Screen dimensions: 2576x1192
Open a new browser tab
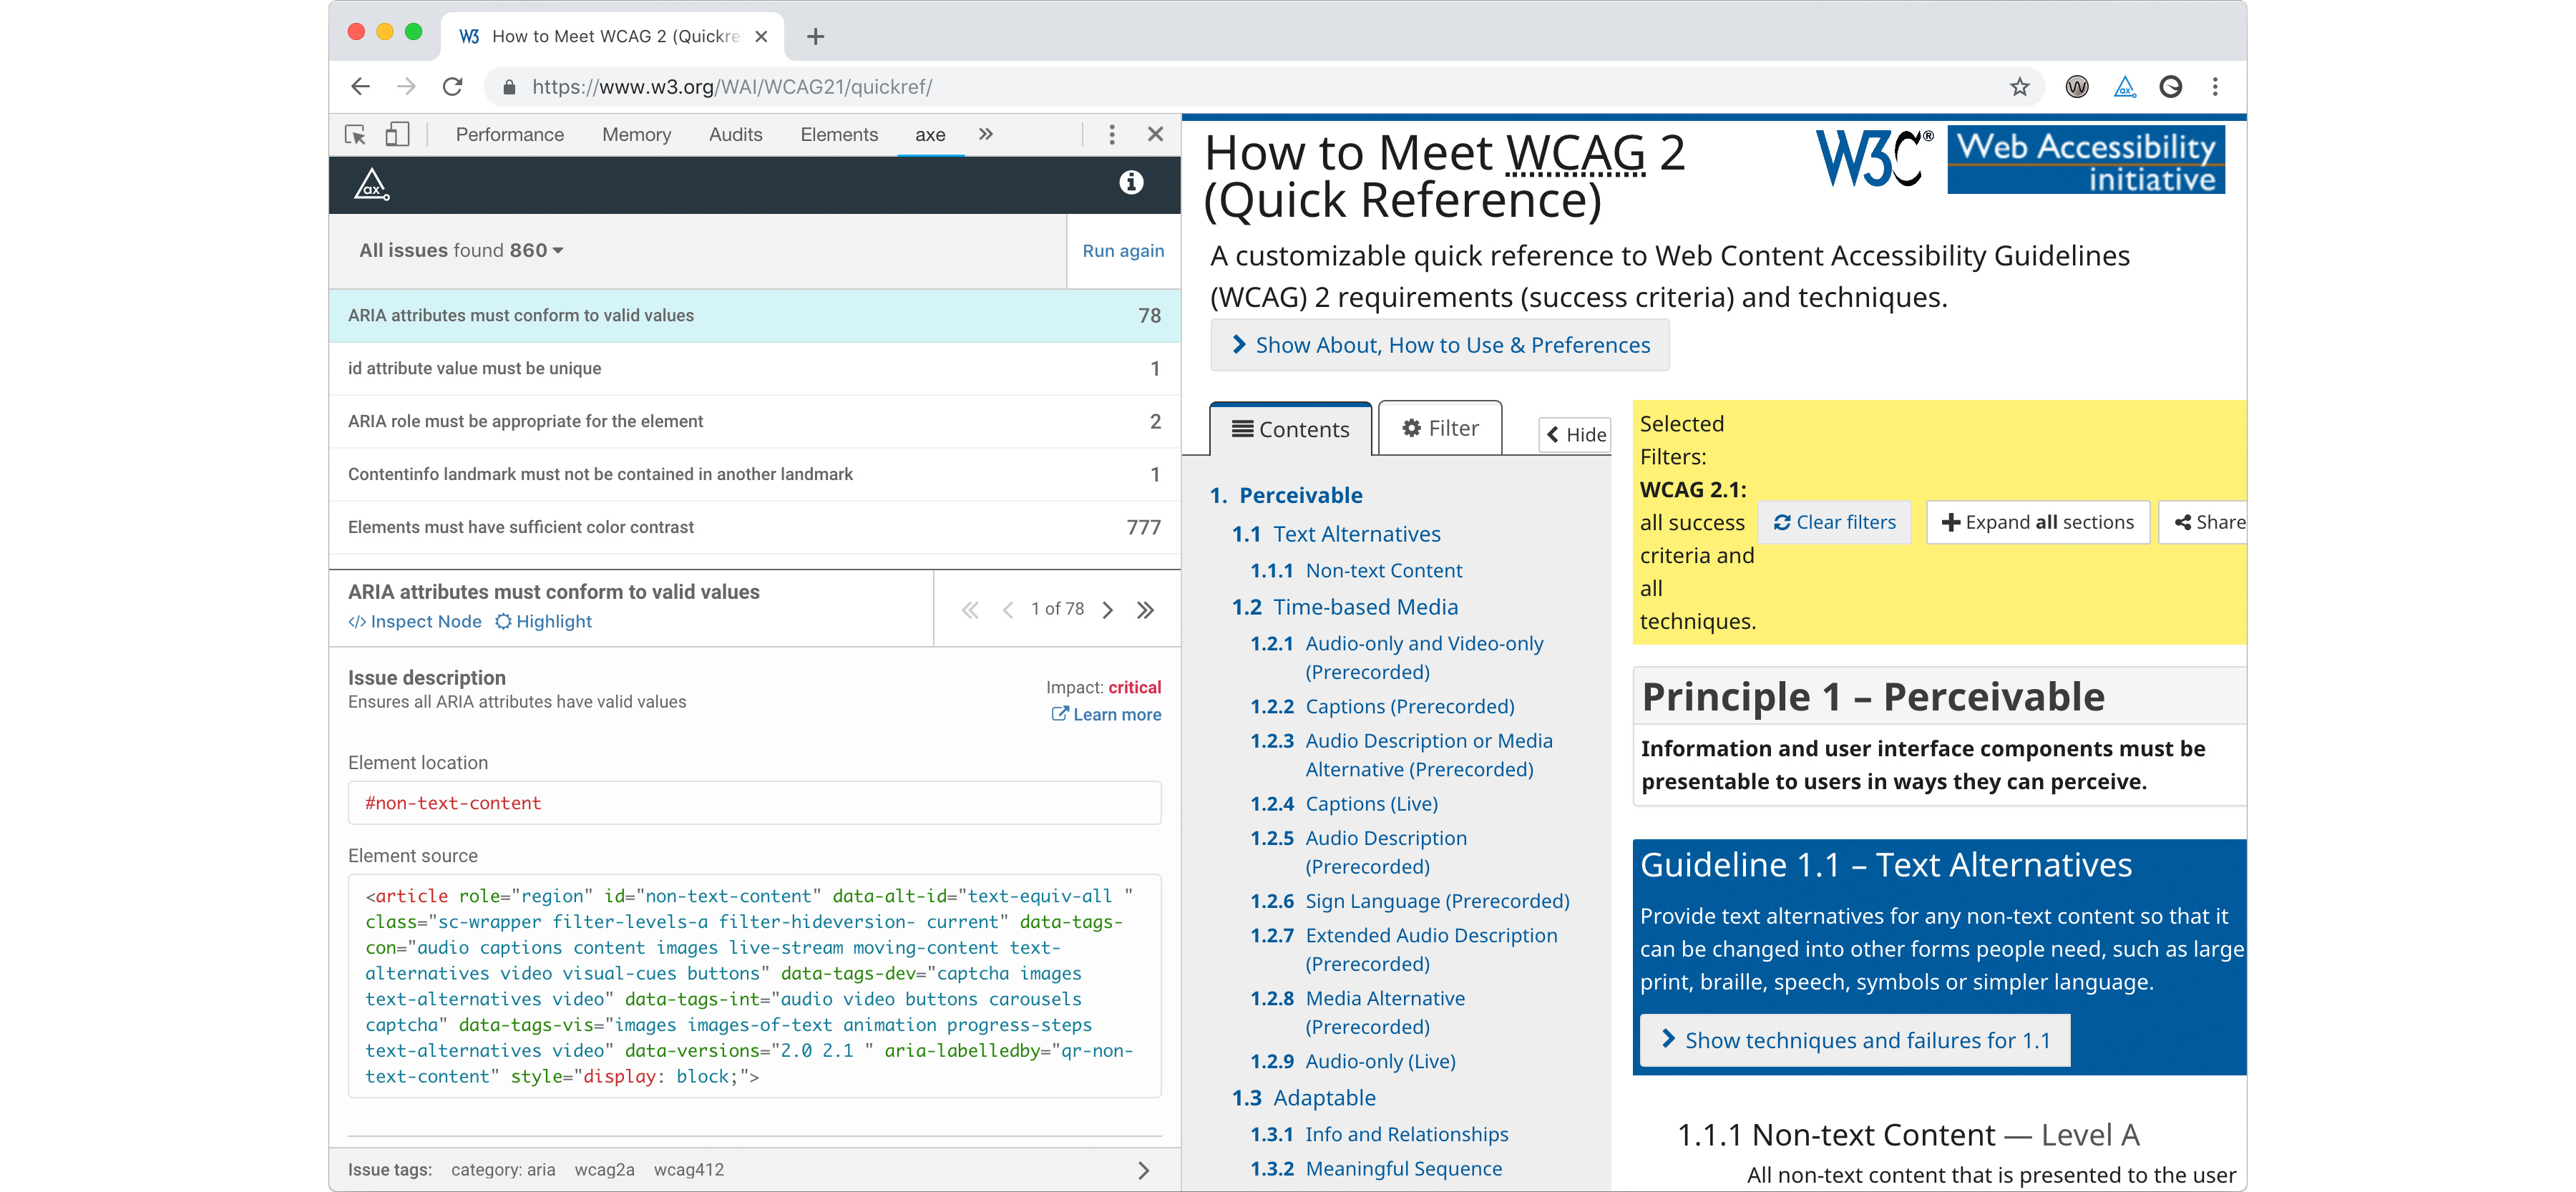click(816, 37)
